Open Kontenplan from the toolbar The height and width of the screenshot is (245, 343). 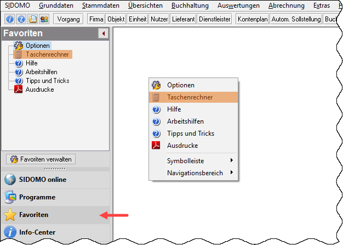tap(253, 19)
